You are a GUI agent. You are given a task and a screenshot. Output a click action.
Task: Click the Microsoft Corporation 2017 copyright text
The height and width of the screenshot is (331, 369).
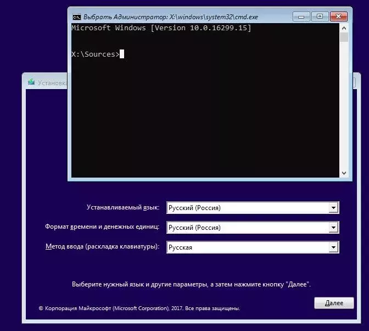[x=139, y=308]
